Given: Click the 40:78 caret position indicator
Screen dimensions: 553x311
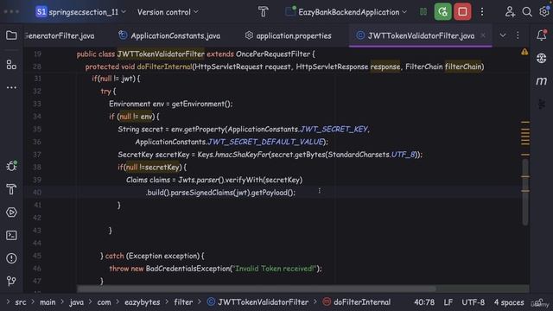Looking at the screenshot, I should [424, 302].
